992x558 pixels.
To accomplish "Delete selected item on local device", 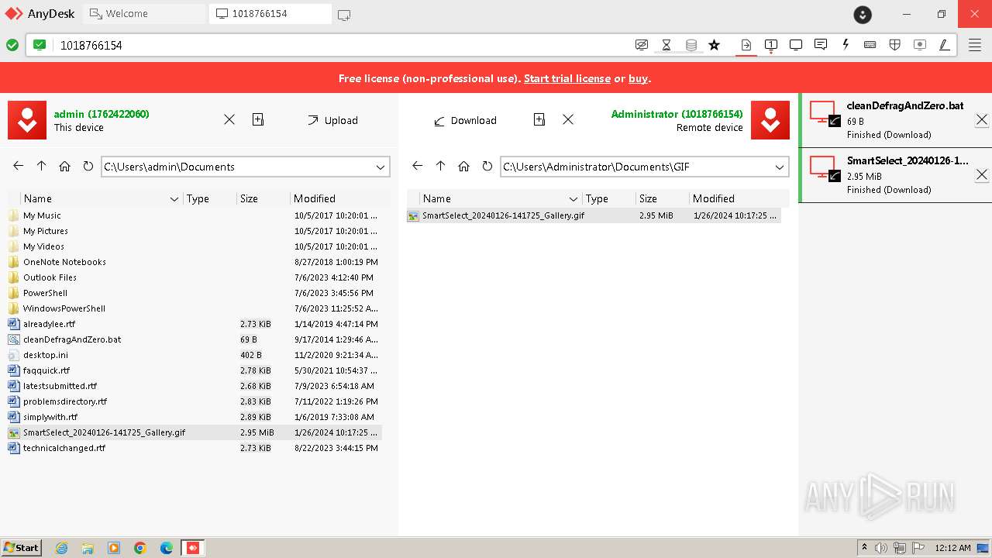I will [x=229, y=119].
